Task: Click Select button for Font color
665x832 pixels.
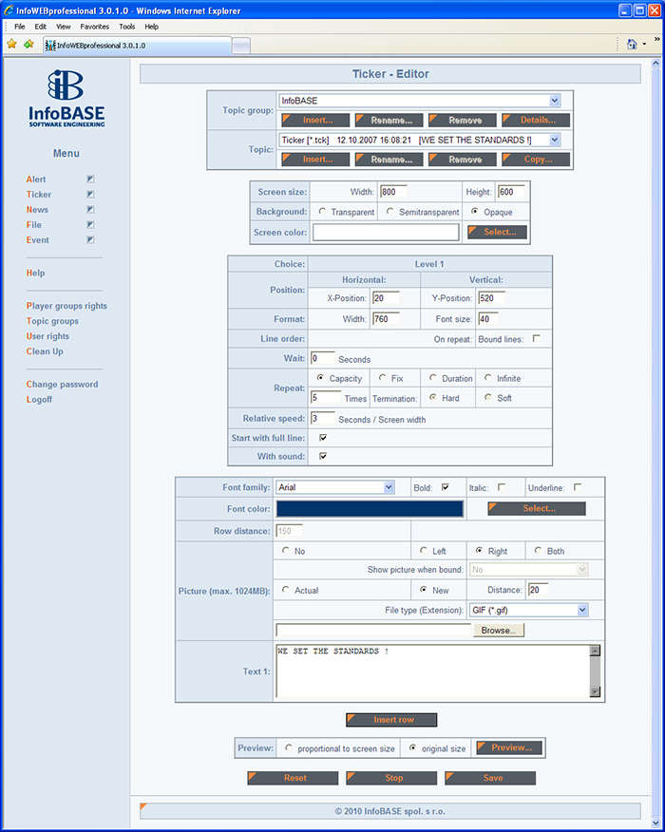Action: coord(537,508)
